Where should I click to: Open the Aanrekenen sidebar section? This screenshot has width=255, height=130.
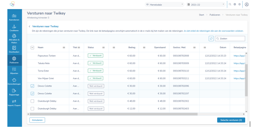click(x=14, y=17)
